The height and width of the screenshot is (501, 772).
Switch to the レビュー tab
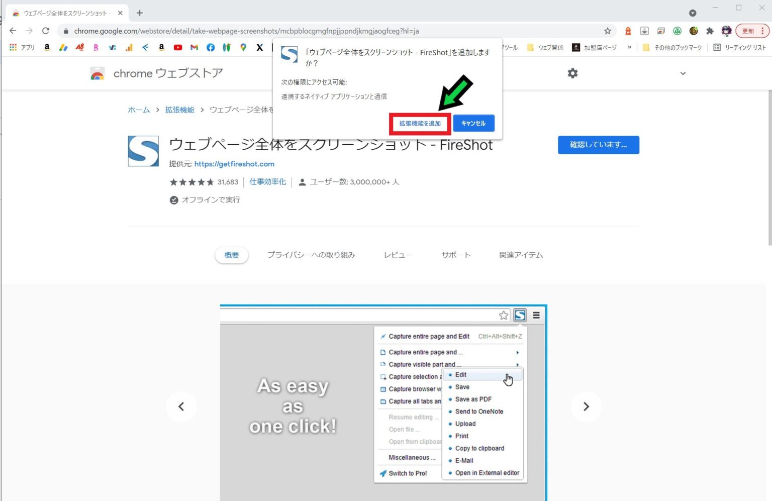(398, 255)
